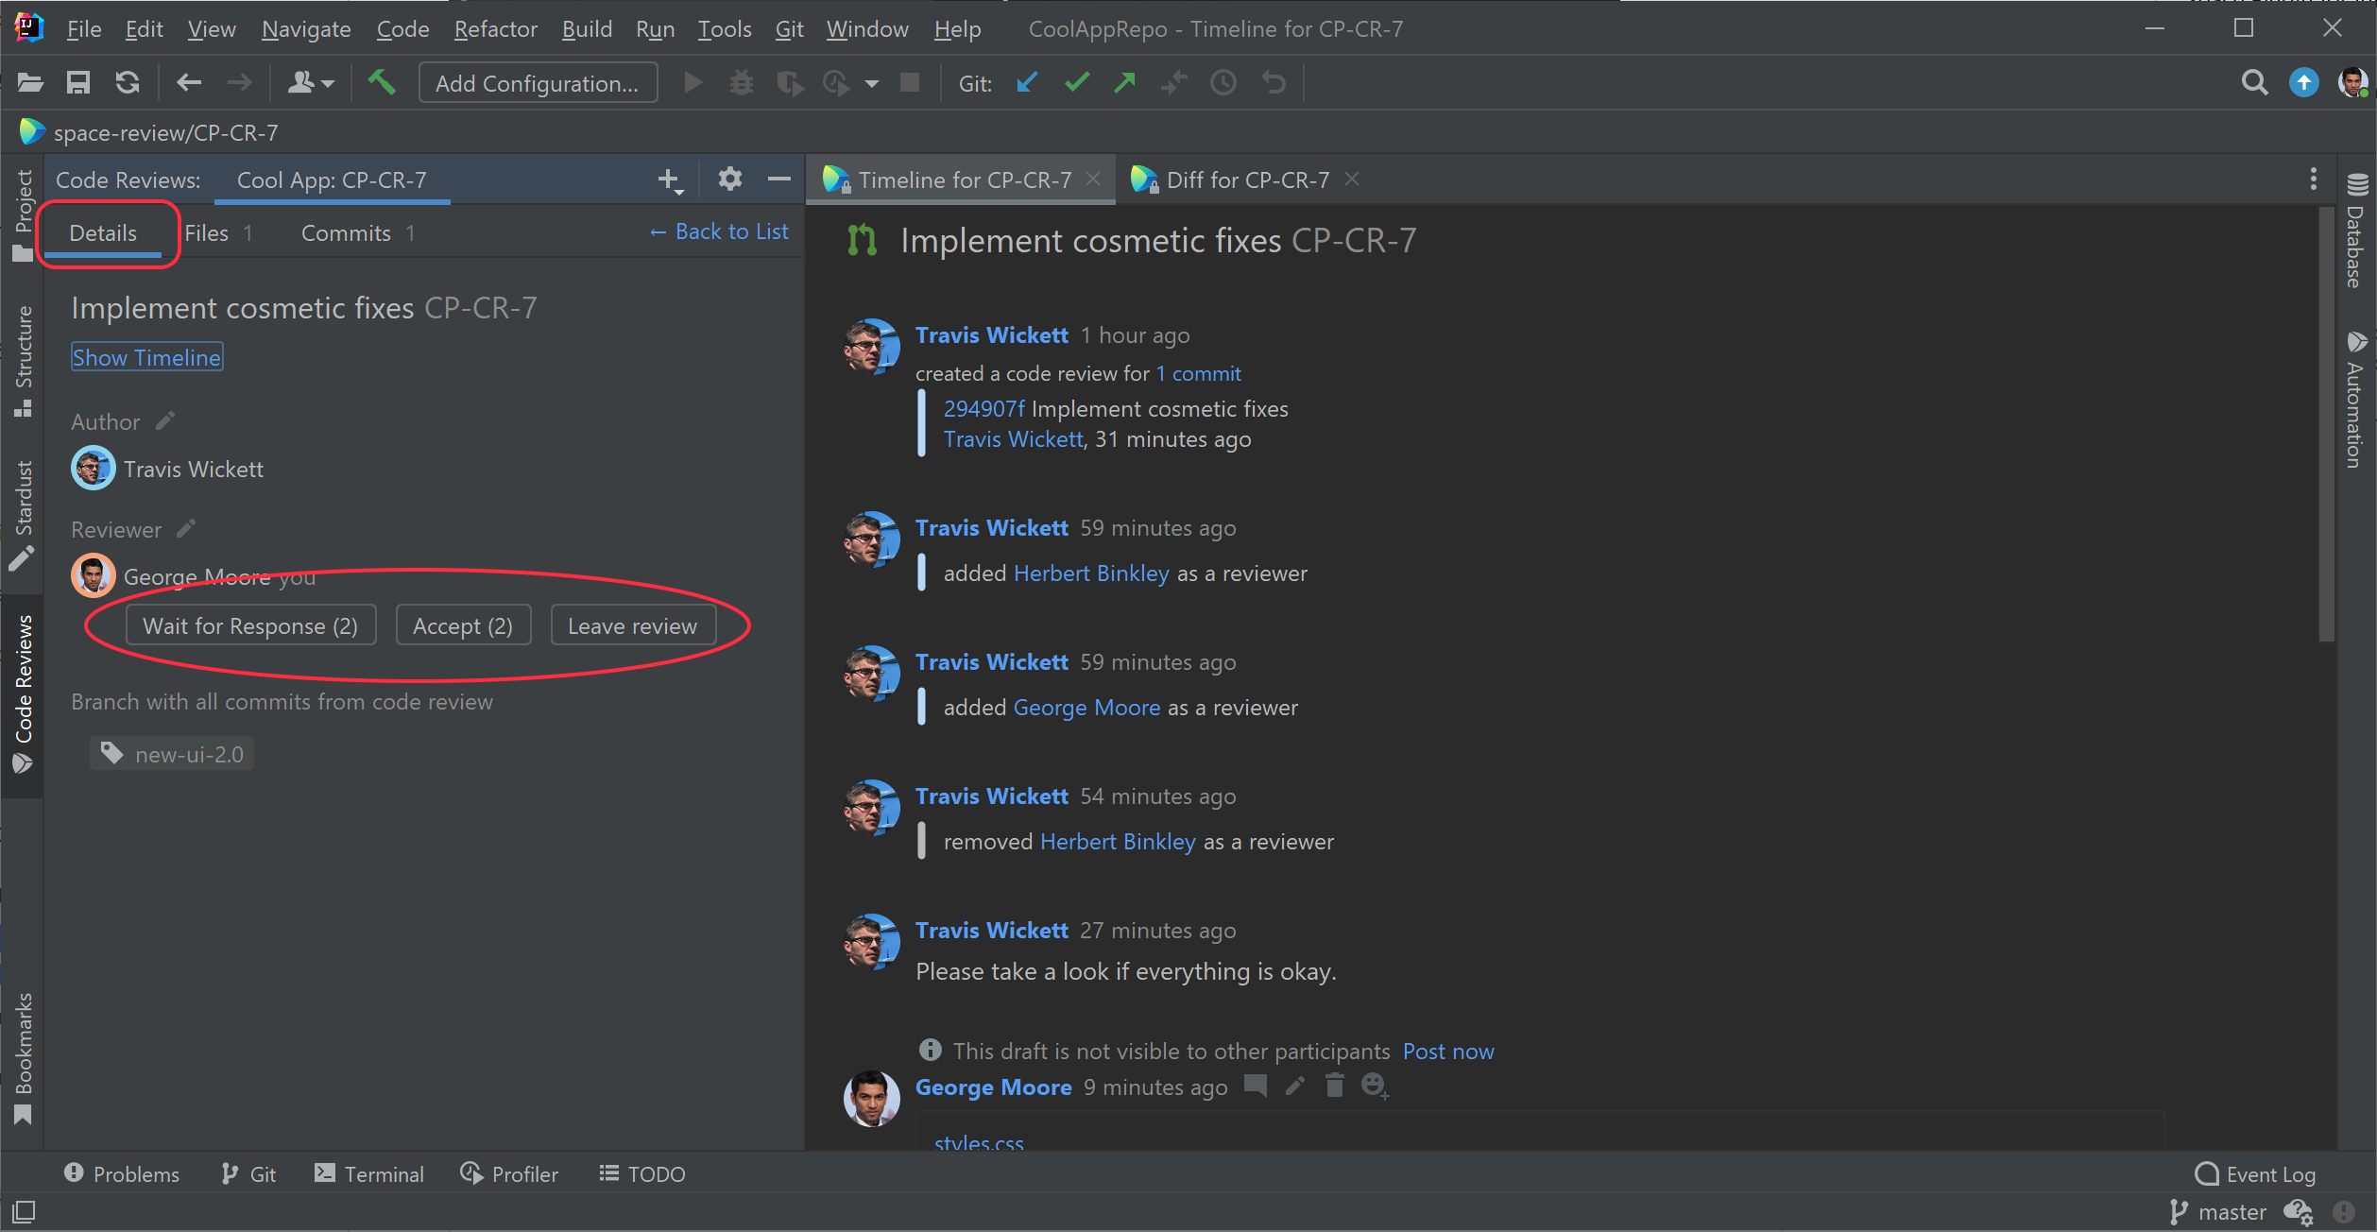This screenshot has height=1232, width=2377.
Task: Click the Git Commit checkmark icon
Action: (1076, 82)
